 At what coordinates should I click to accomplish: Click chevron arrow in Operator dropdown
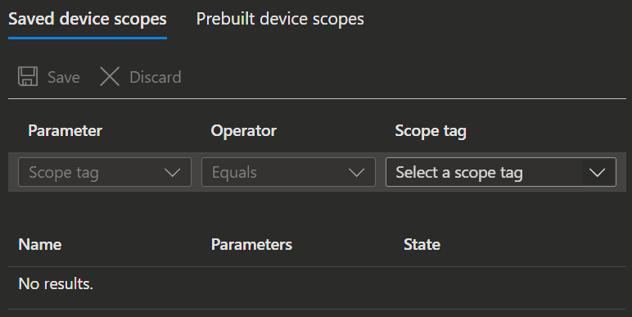click(x=356, y=173)
